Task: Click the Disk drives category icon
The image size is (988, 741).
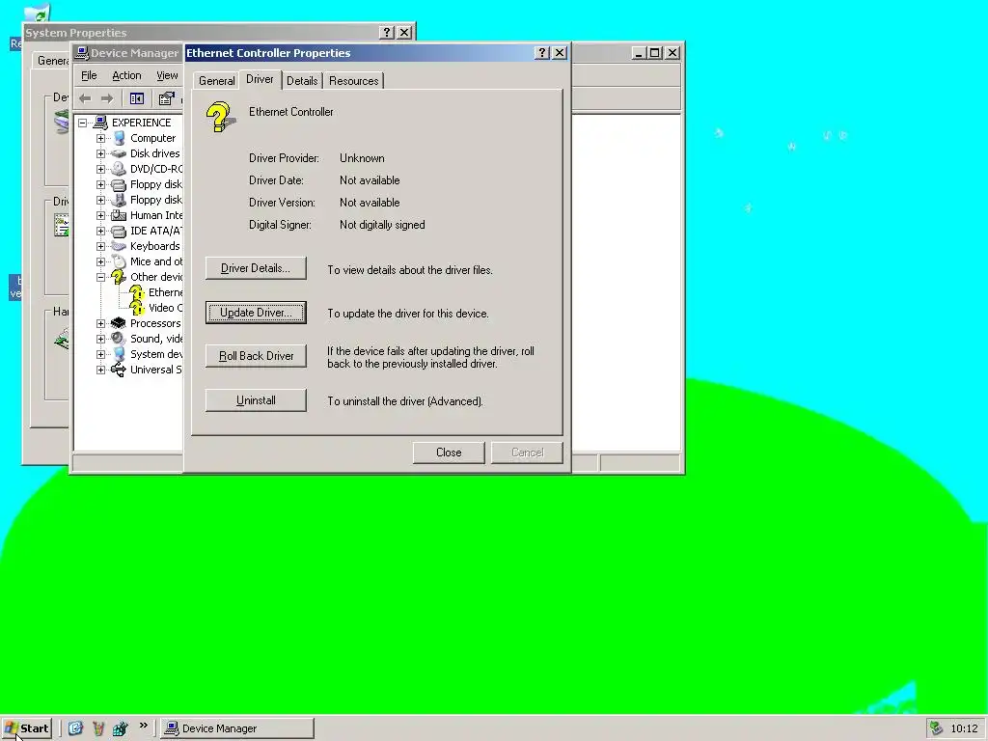Action: click(x=119, y=153)
